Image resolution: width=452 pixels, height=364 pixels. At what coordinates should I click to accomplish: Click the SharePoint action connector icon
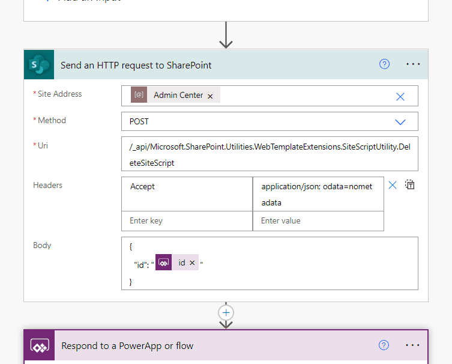tap(39, 65)
